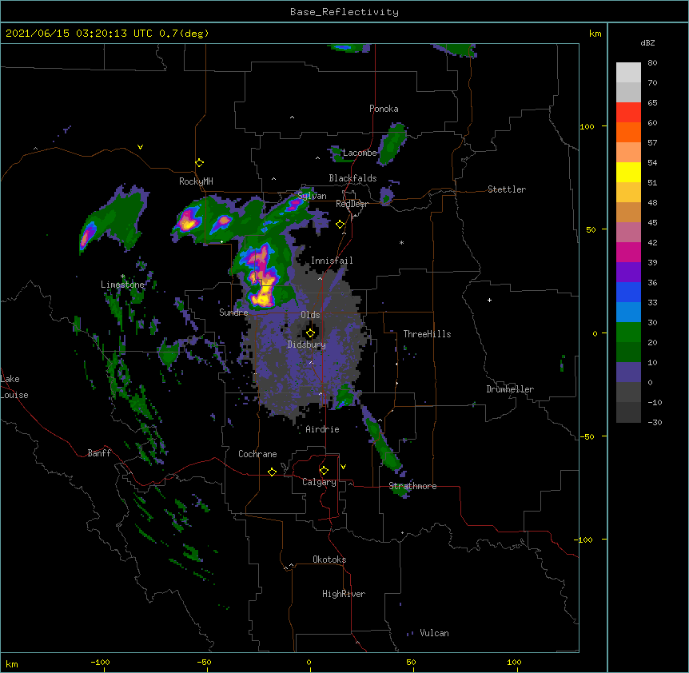This screenshot has width=689, height=673.
Task: Select the Okotoks city label
Action: pos(329,560)
